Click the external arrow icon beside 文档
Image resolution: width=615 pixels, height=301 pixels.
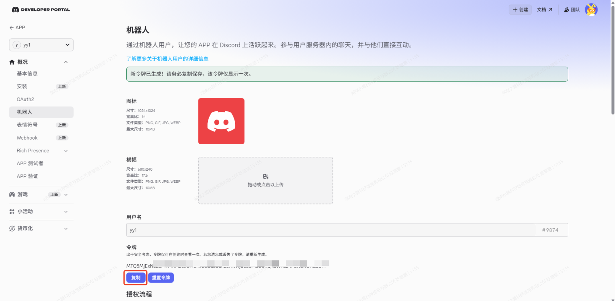(550, 10)
